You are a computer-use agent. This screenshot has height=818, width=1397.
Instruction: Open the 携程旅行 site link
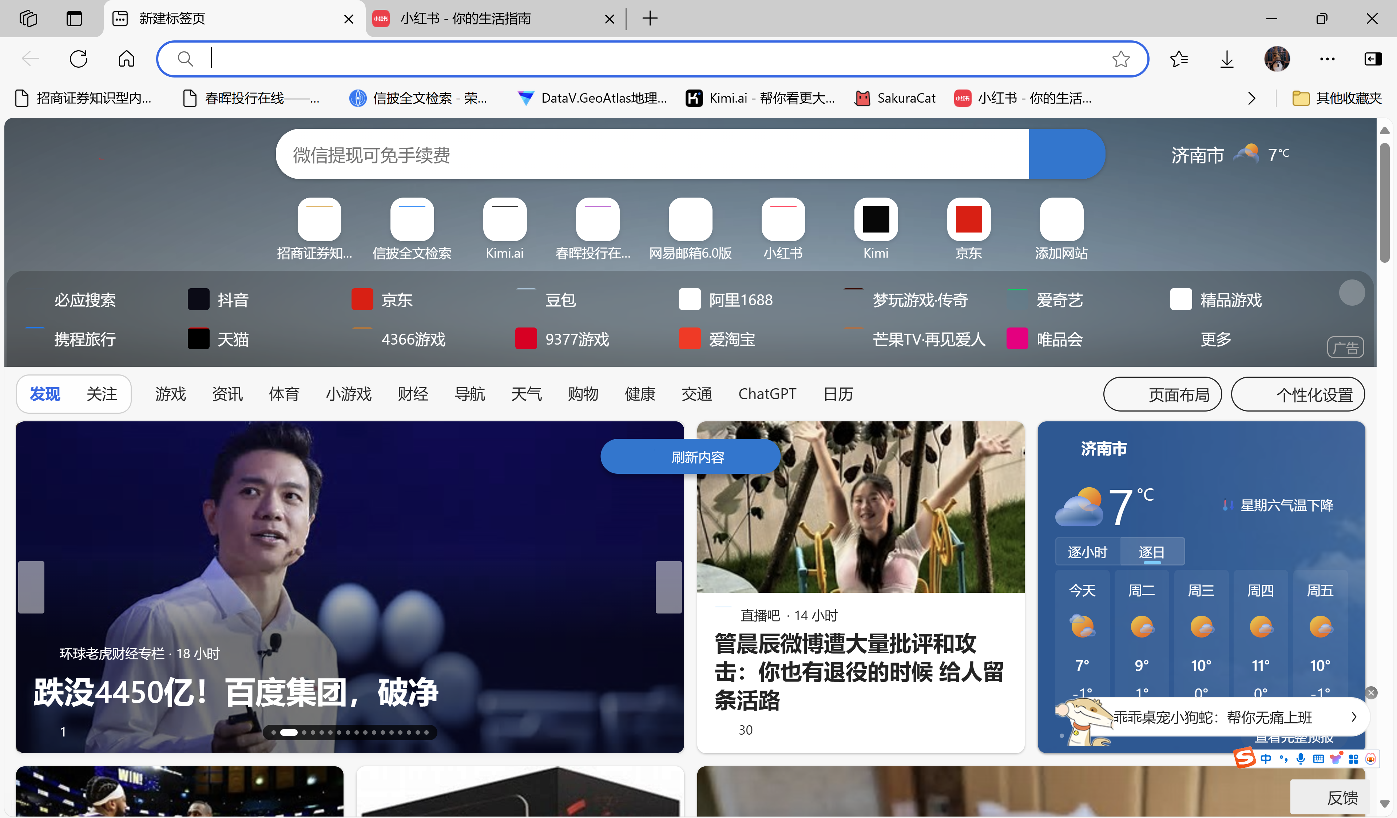(x=71, y=339)
